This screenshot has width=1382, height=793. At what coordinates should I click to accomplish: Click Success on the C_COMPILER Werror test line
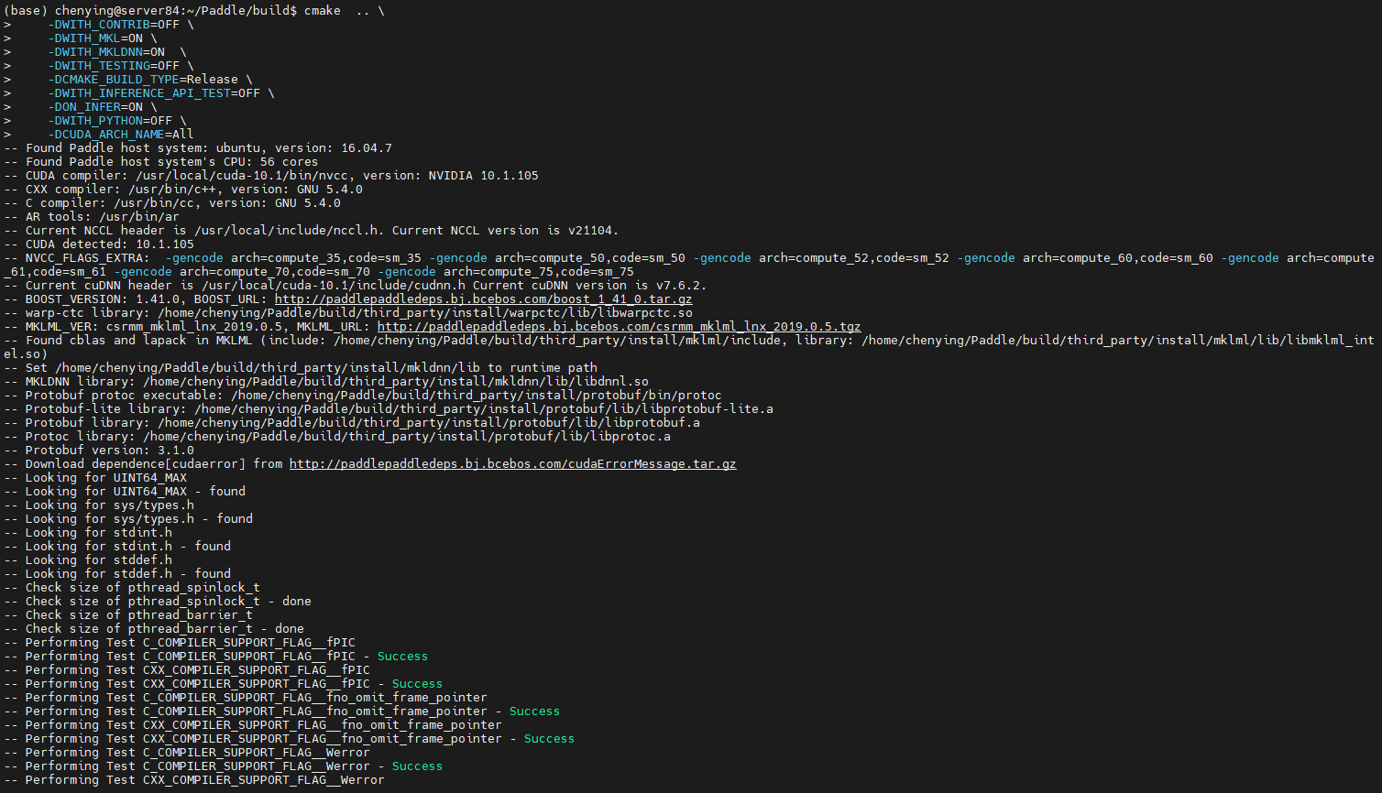(417, 766)
